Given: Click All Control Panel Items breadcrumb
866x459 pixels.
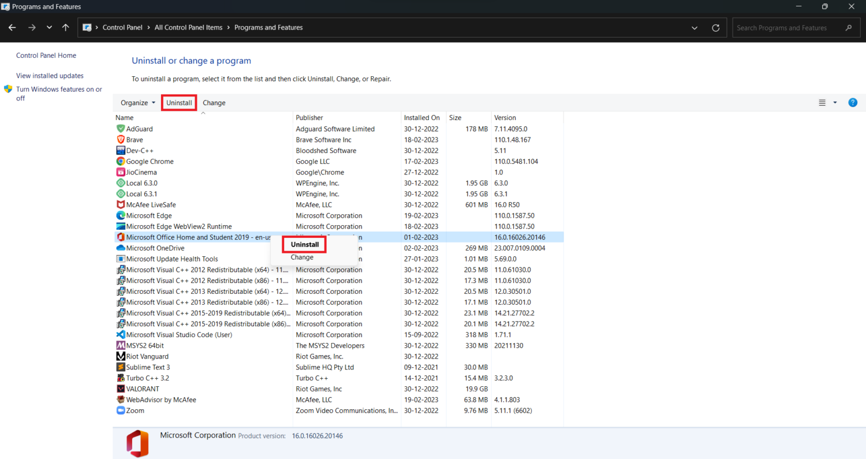Looking at the screenshot, I should tap(188, 28).
